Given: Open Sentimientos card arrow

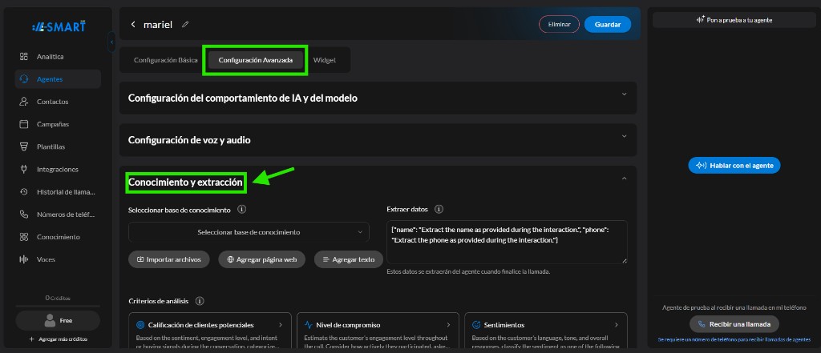Looking at the screenshot, I should (617, 325).
